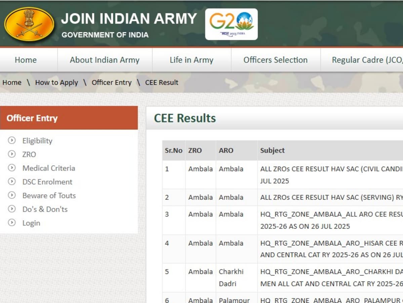Open Do's & Don'ts link
Image resolution: width=403 pixels, height=303 pixels.
[45, 209]
